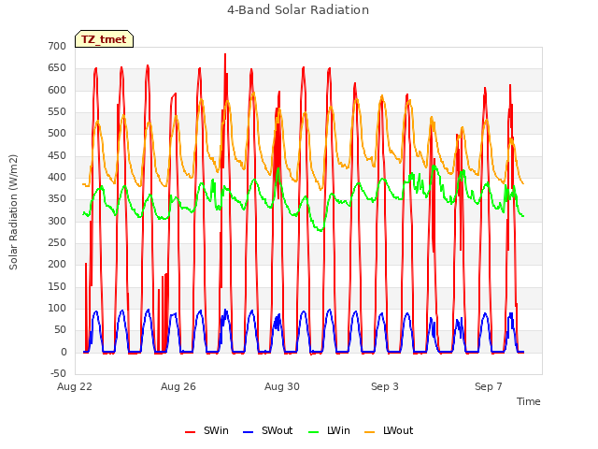Click the LWout orange legend swatch

point(370,432)
